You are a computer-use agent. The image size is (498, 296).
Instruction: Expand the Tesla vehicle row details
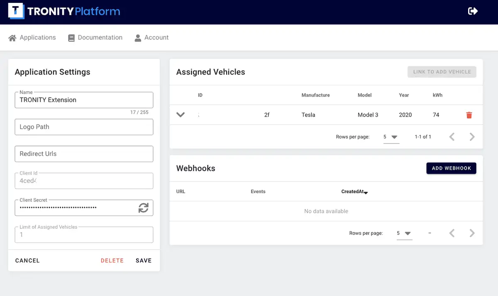click(x=181, y=115)
